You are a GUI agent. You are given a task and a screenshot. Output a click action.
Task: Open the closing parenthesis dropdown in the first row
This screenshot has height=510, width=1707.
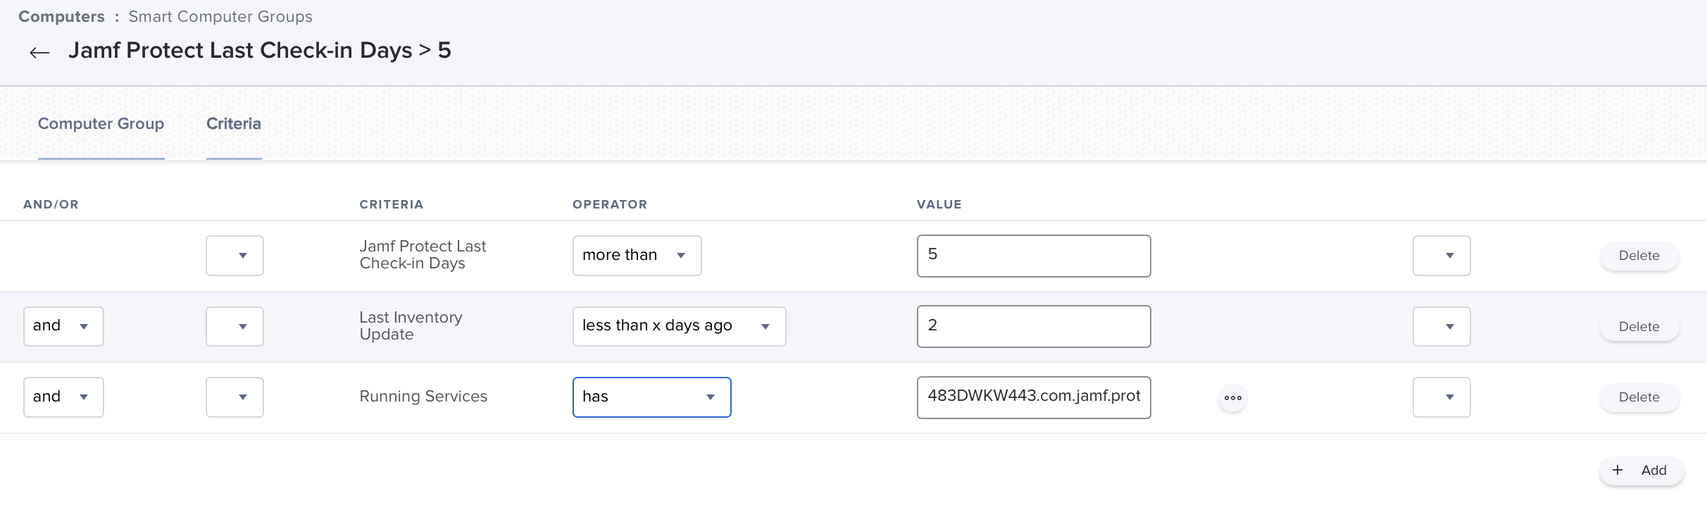click(x=1442, y=256)
